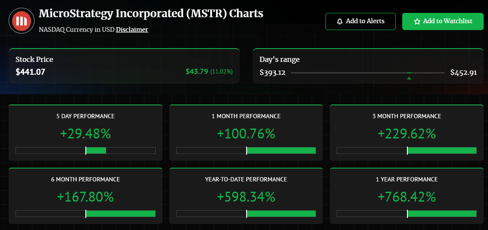Click the 1 YEAR PERFORMANCE label
This screenshot has width=488, height=230.
tap(407, 179)
